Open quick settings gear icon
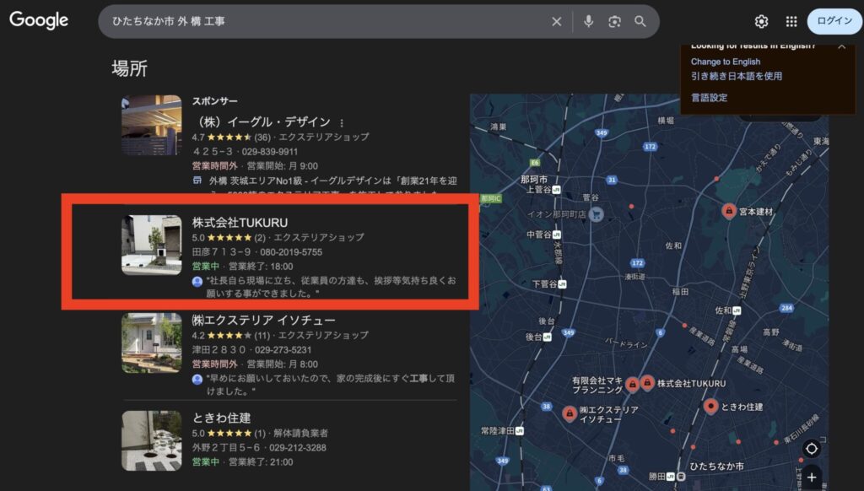This screenshot has width=864, height=491. click(x=761, y=21)
